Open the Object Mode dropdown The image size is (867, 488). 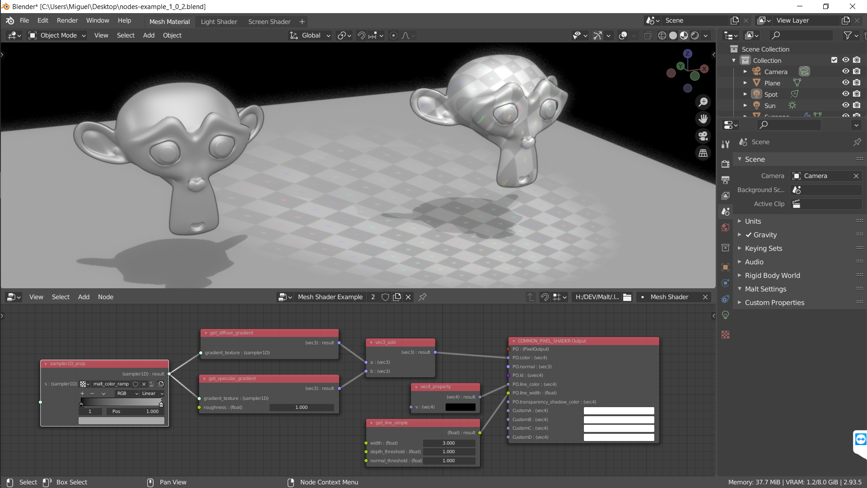[x=58, y=35]
